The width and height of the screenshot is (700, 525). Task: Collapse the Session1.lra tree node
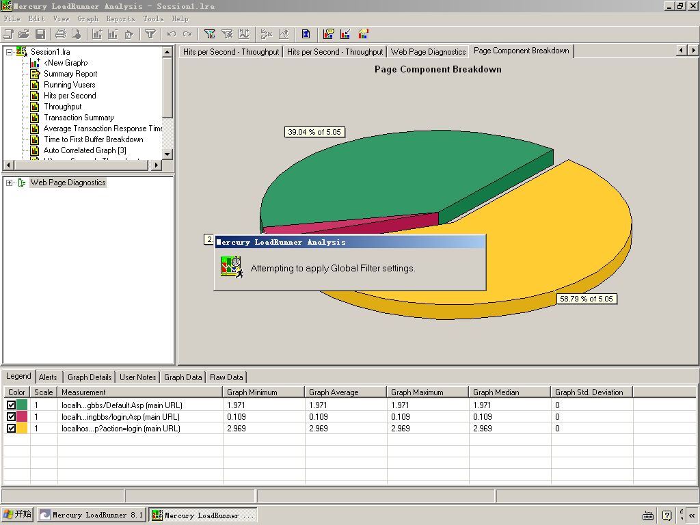click(x=9, y=52)
